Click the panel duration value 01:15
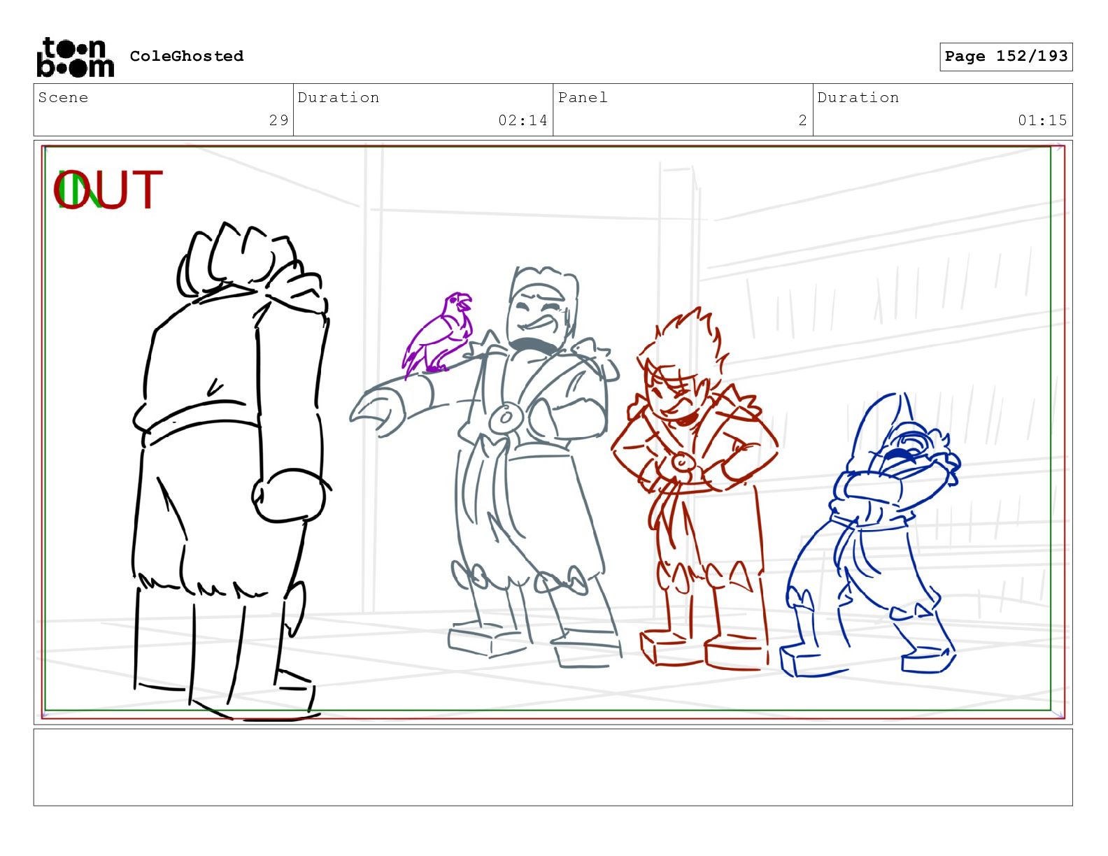 point(1042,120)
